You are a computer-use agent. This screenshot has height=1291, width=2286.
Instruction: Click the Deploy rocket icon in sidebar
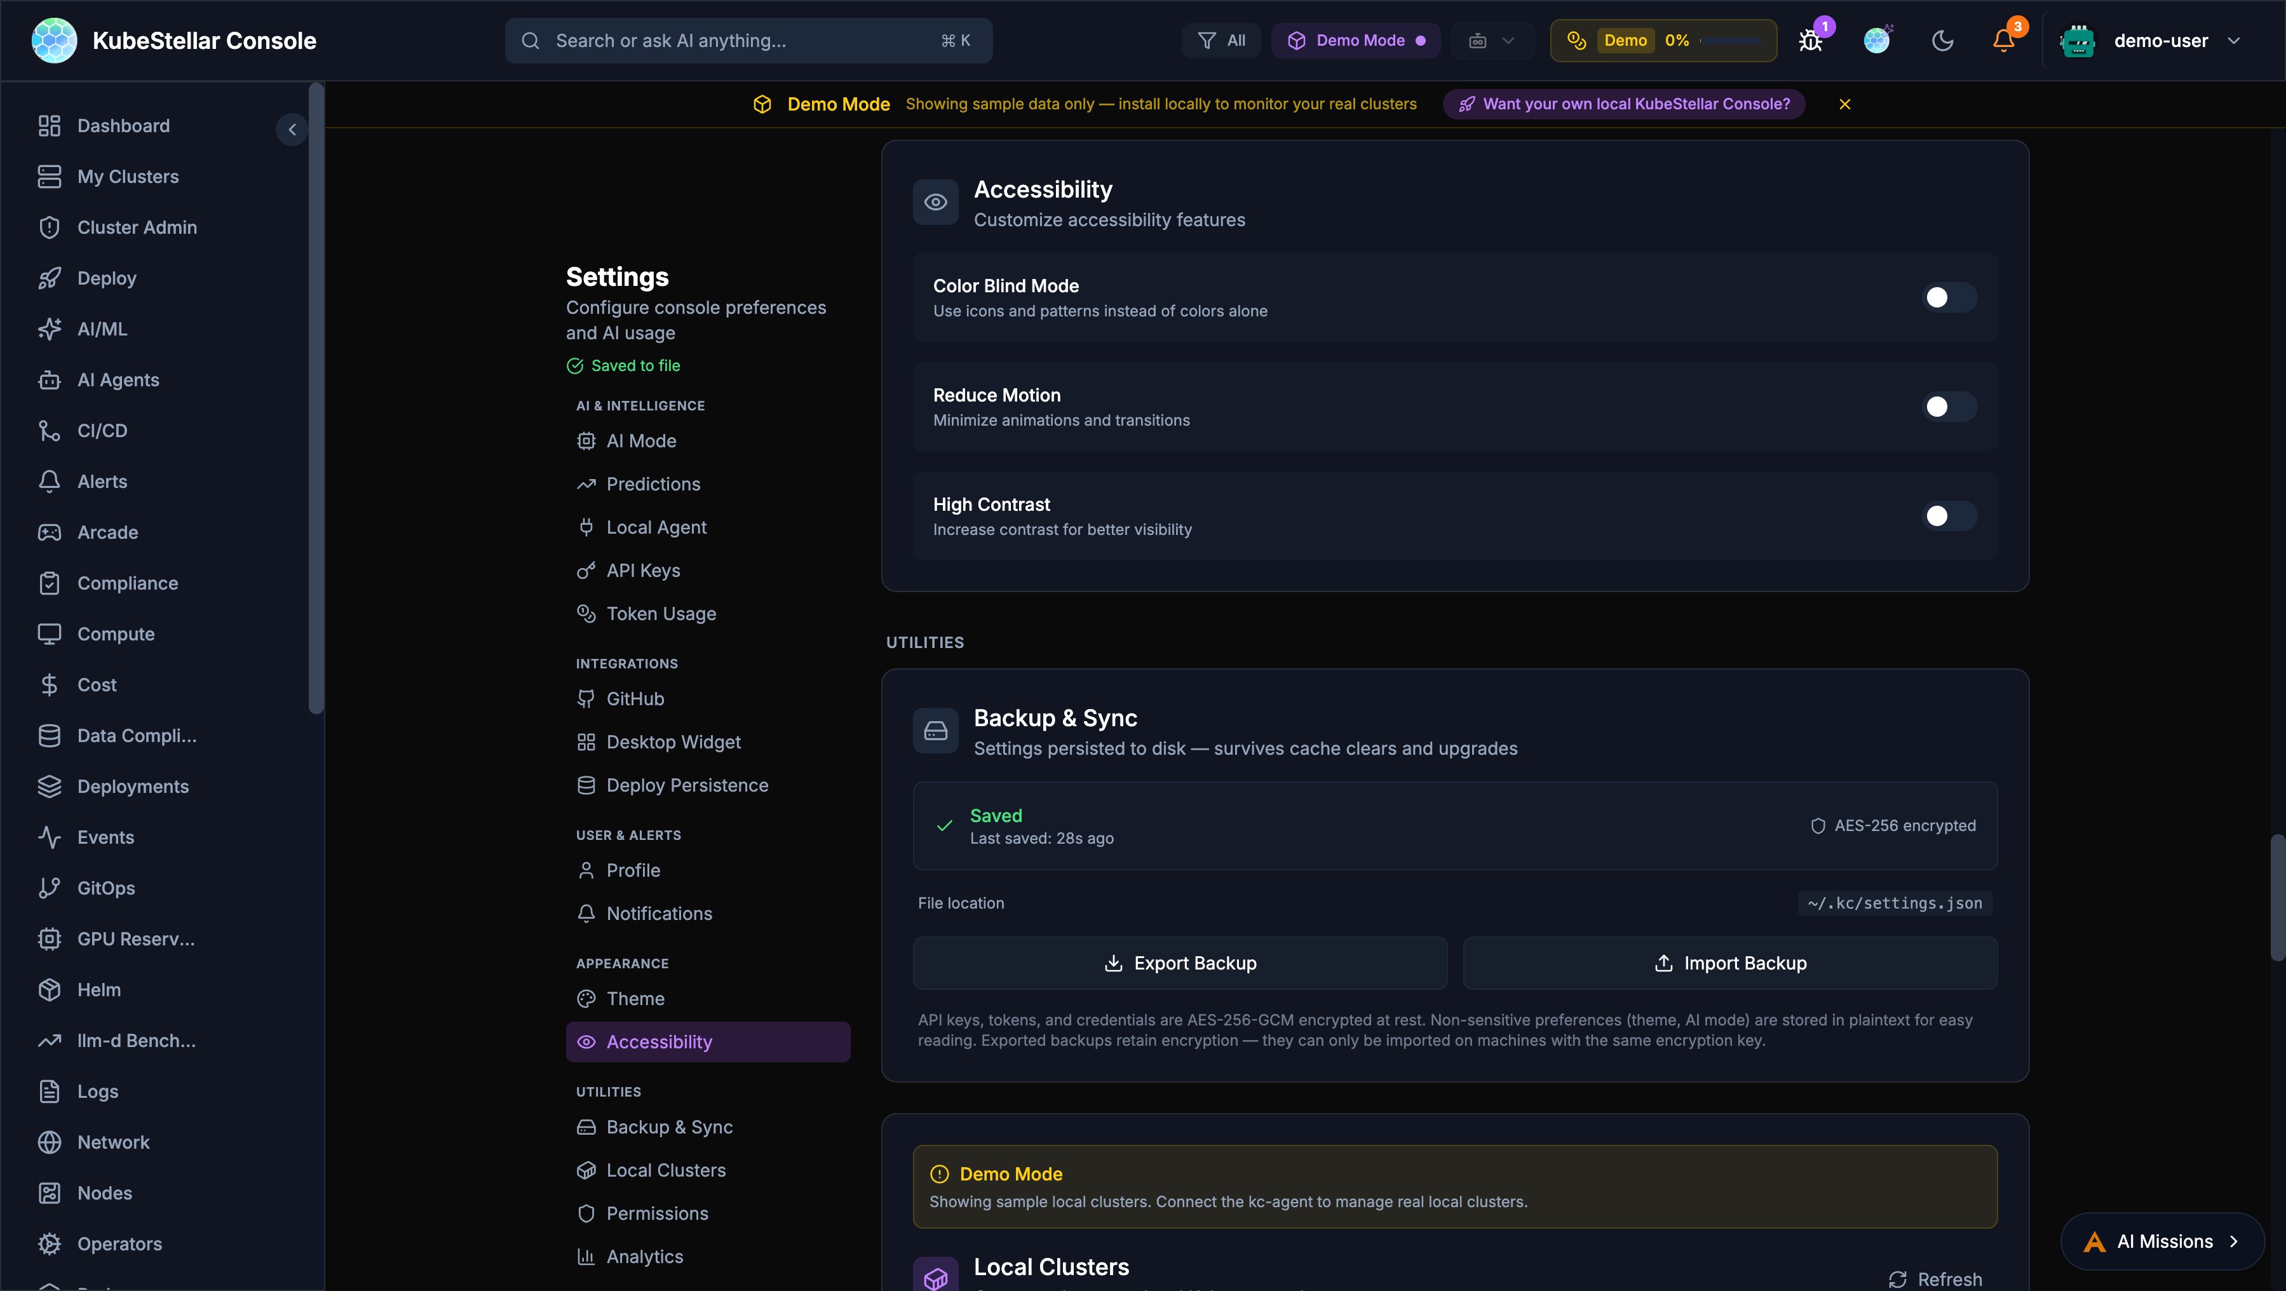click(50, 278)
